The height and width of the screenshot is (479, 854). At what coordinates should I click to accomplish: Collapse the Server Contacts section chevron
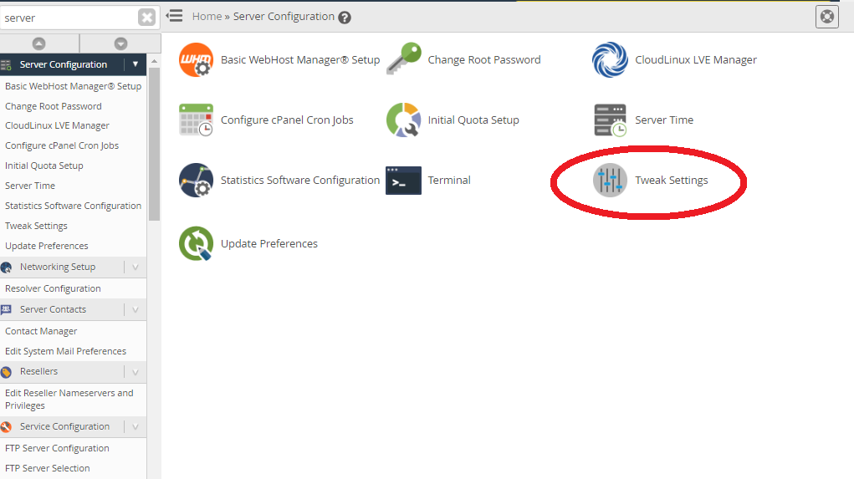coord(135,309)
